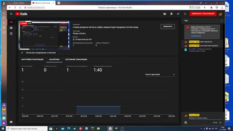Open Microsoft Edge from the taskbar
This screenshot has height=131, width=233.
click(x=68, y=128)
